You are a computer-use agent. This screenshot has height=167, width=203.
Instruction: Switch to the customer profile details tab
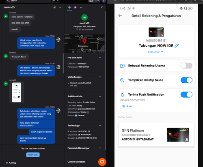coord(69,7)
